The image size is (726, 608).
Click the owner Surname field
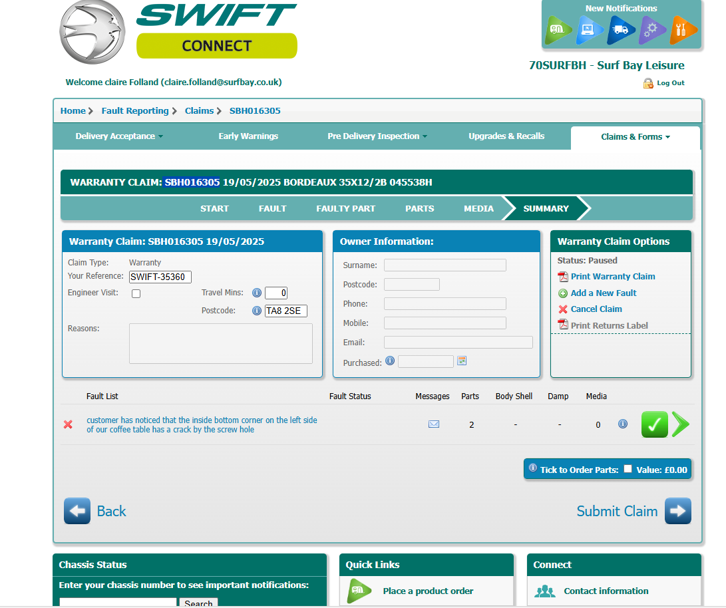[445, 265]
